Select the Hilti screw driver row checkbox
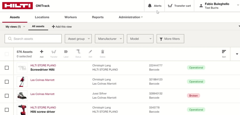Viewport: 240px width, 115px height. pyautogui.click(x=7, y=110)
